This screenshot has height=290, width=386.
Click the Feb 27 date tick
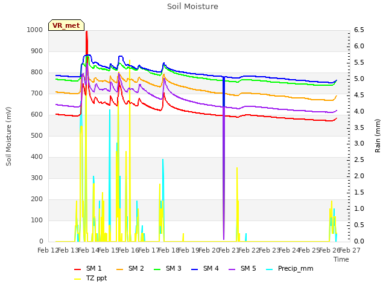pos(350,250)
